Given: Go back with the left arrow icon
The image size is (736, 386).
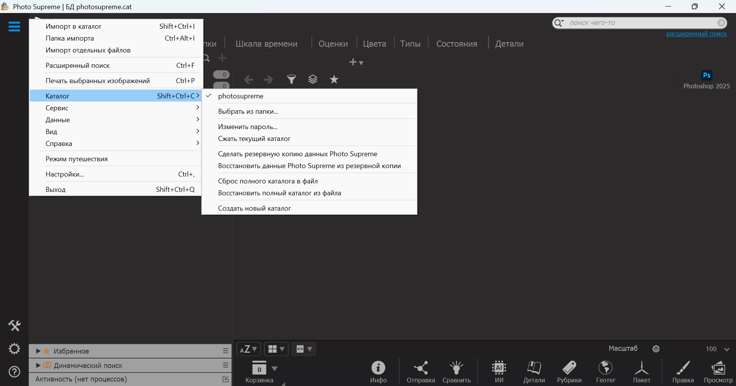Looking at the screenshot, I should [x=248, y=80].
